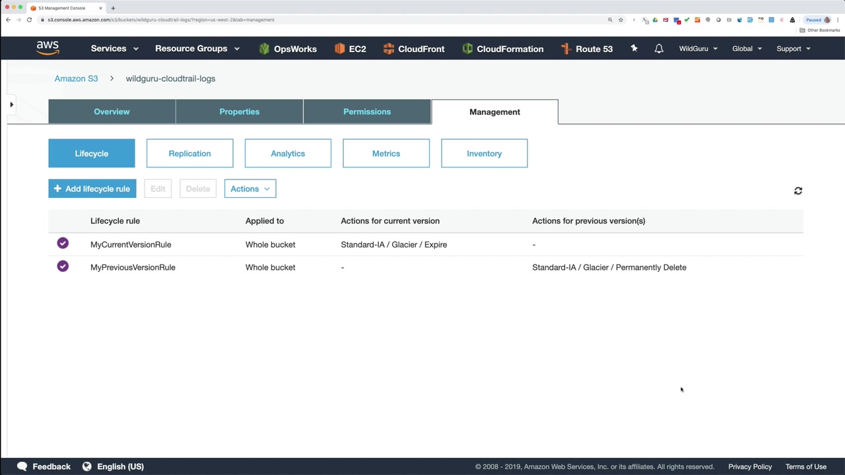Open the notifications bell

click(659, 49)
